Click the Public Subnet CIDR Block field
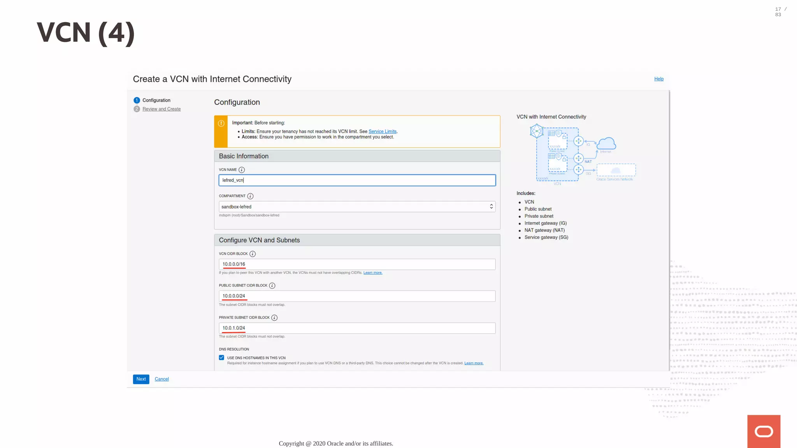The height and width of the screenshot is (448, 797). point(357,296)
